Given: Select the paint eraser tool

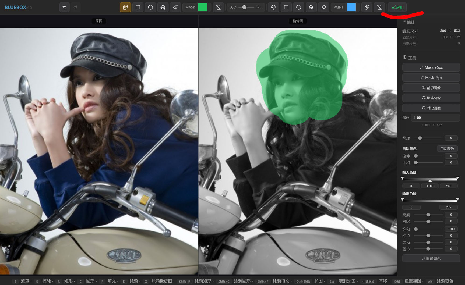Looking at the screenshot, I should pyautogui.click(x=324, y=7).
